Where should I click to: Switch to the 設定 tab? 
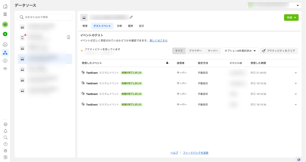click(142, 26)
